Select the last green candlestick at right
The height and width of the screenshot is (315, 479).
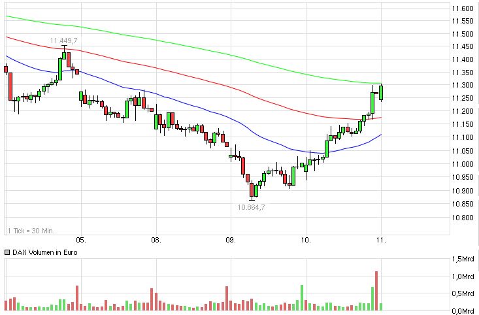click(381, 92)
